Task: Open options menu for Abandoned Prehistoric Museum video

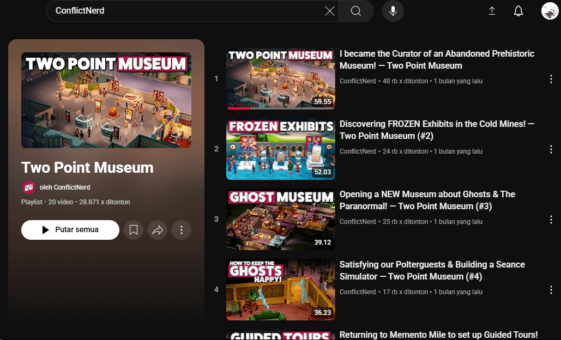Action: (x=551, y=79)
